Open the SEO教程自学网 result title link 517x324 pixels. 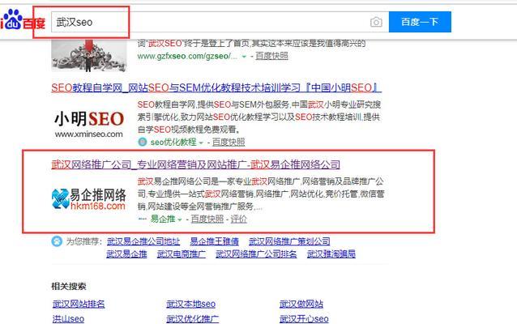[216, 87]
